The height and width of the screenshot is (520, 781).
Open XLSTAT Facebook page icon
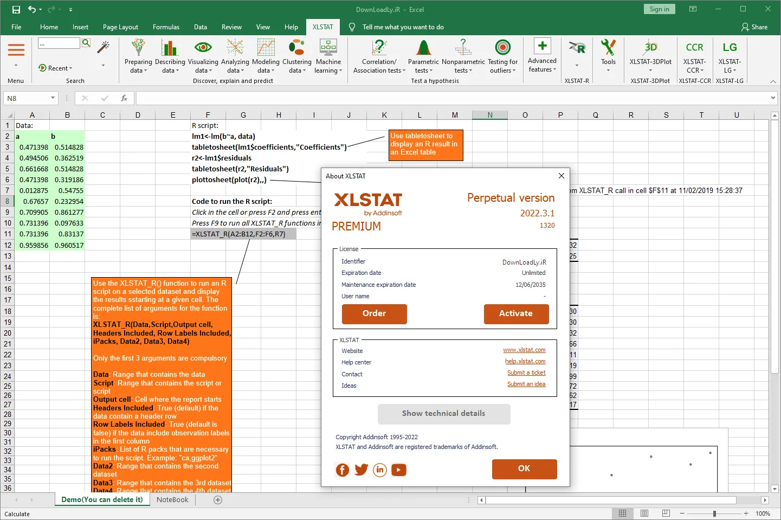343,470
